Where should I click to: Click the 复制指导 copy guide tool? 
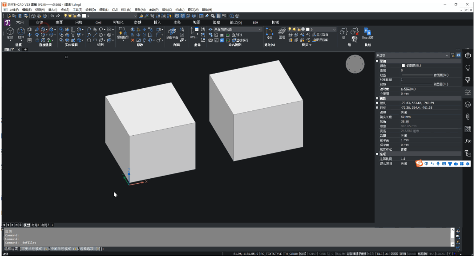[x=123, y=33]
